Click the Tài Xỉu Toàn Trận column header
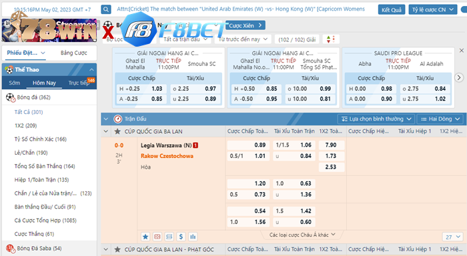The image size is (467, 256). (x=294, y=131)
